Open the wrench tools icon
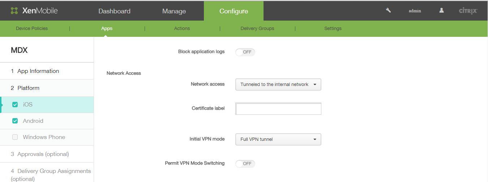Viewport: 488px width, 182px height. [x=388, y=10]
